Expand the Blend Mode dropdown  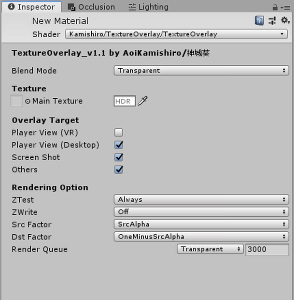tap(201, 71)
